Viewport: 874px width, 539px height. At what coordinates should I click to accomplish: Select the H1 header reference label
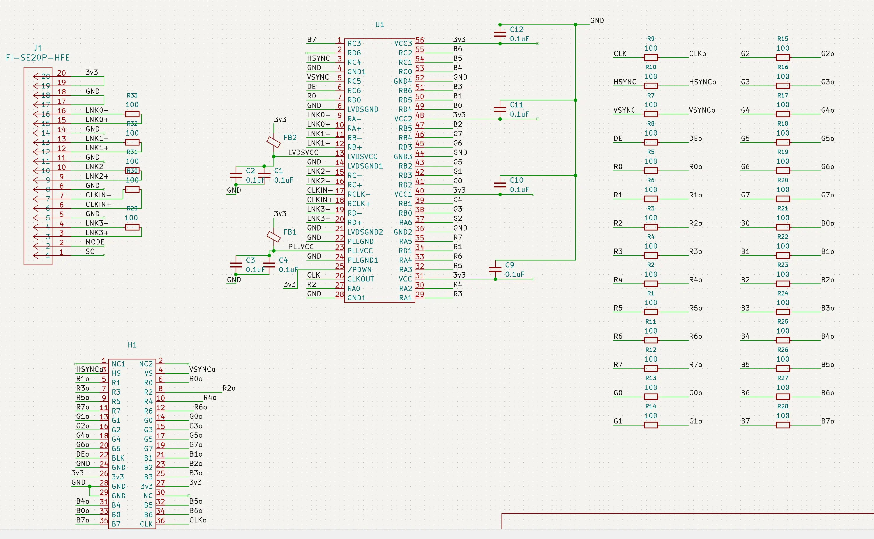click(x=132, y=345)
